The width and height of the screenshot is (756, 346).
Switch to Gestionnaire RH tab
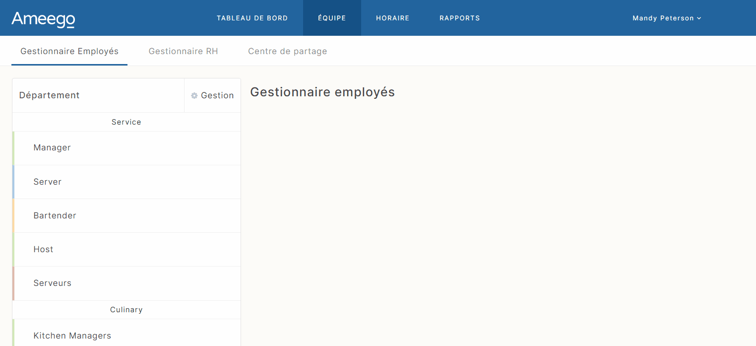183,51
